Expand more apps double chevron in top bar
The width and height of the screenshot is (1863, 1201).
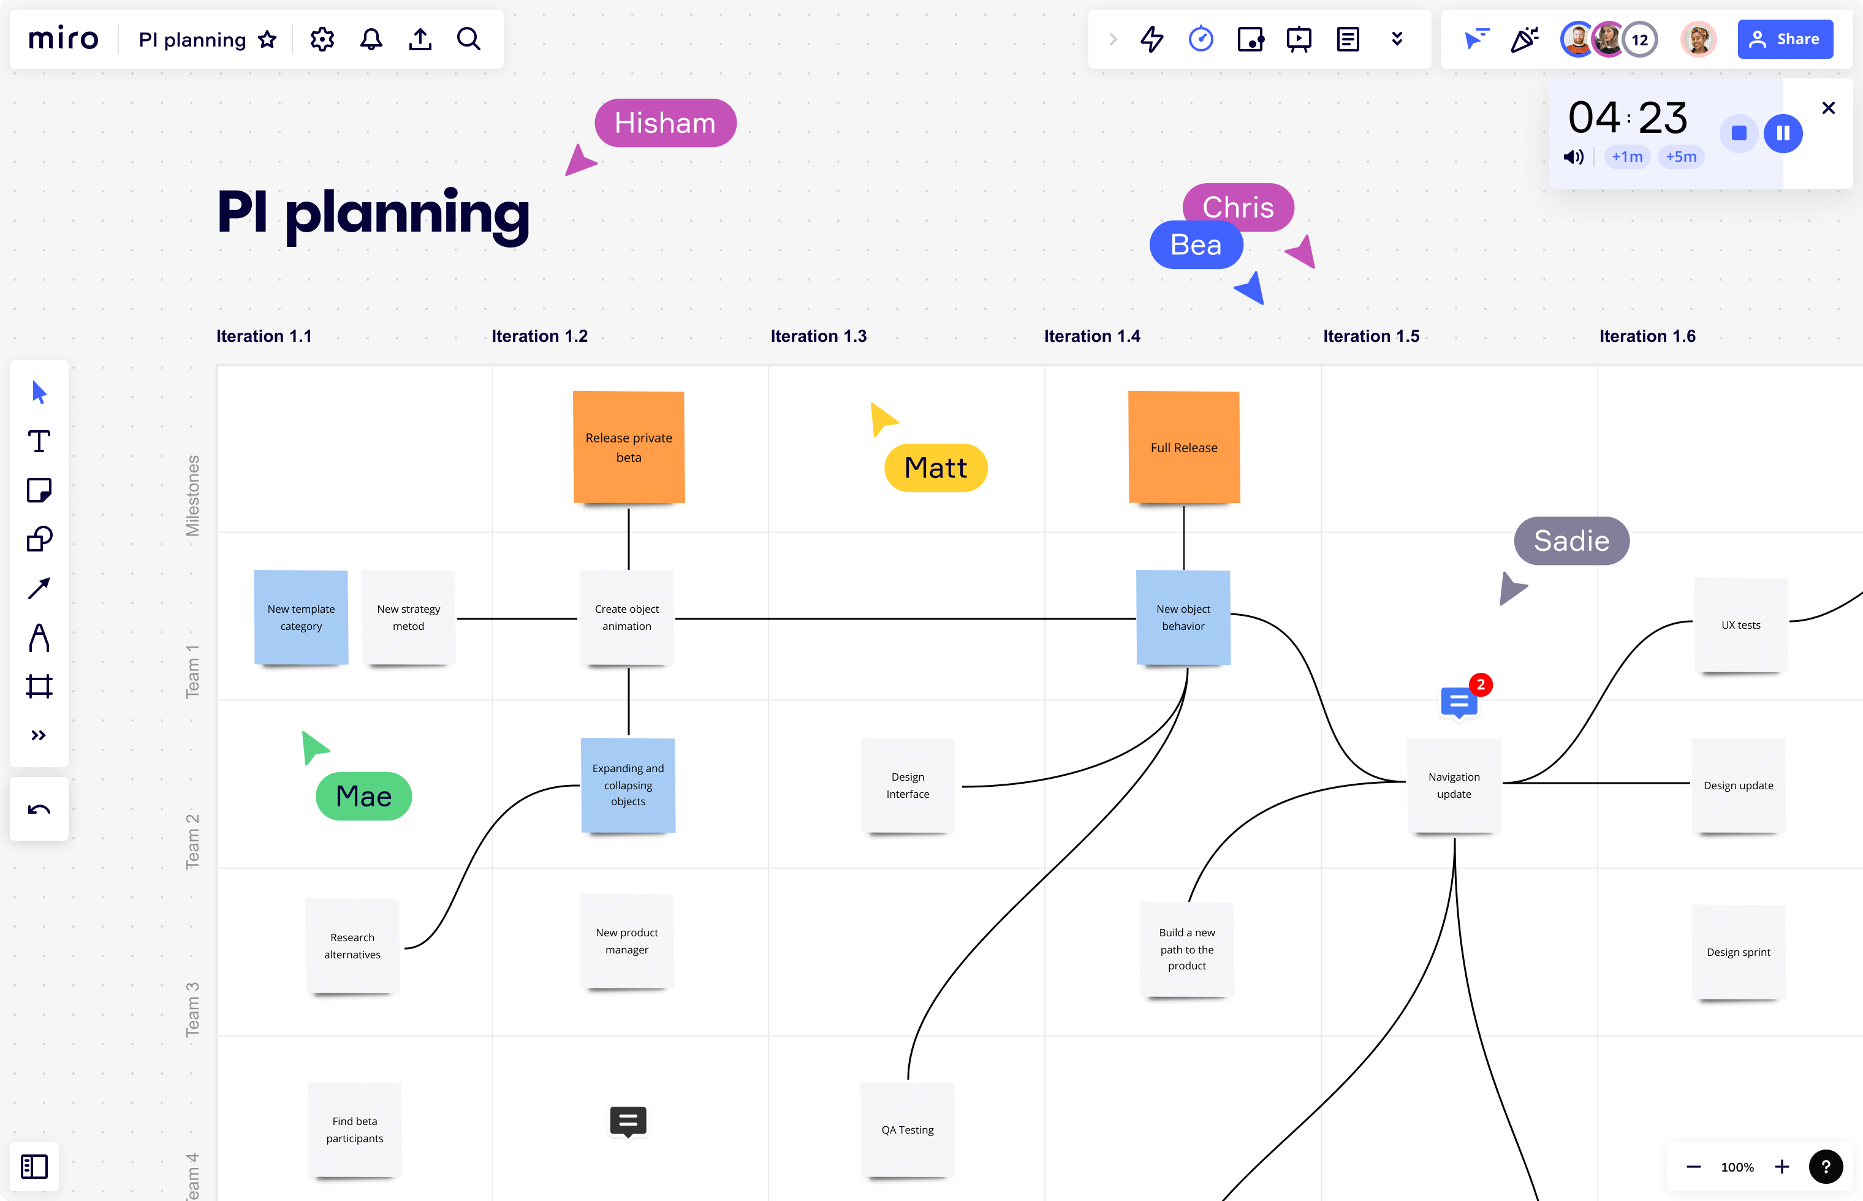(x=1397, y=39)
